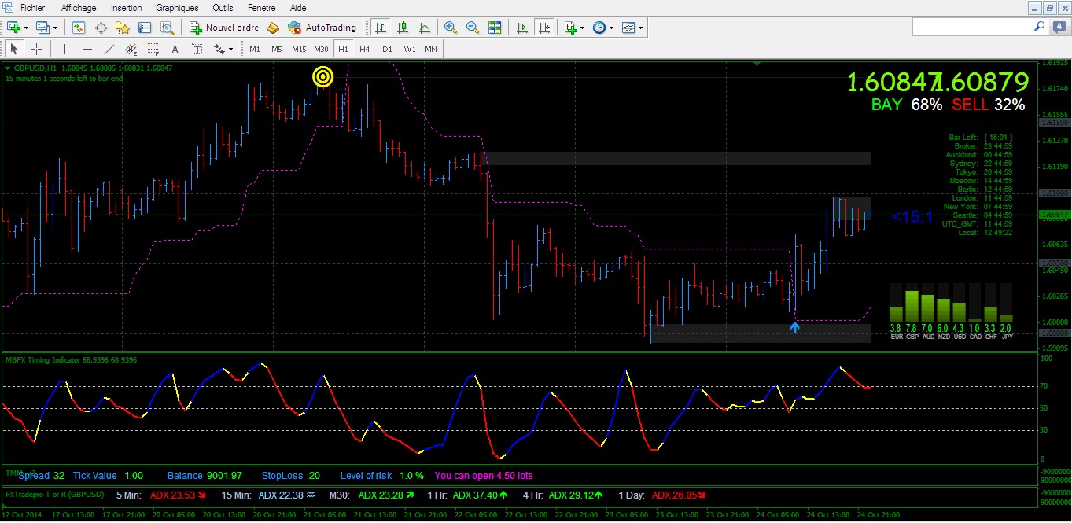Open the Insertion menu
This screenshot has height=523, width=1072.
(x=127, y=7)
